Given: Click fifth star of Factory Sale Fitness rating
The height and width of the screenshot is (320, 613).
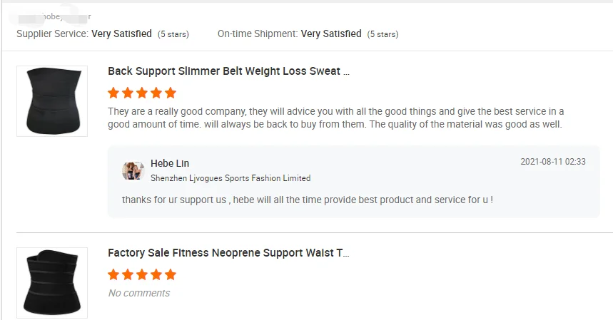Looking at the screenshot, I should [x=170, y=275].
